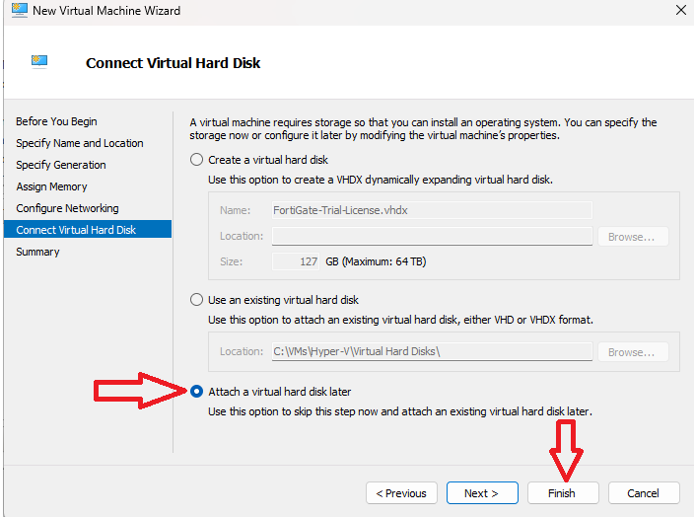Viewport: 695px width, 517px height.
Task: Open the Specify Name and Location step
Action: tap(79, 143)
